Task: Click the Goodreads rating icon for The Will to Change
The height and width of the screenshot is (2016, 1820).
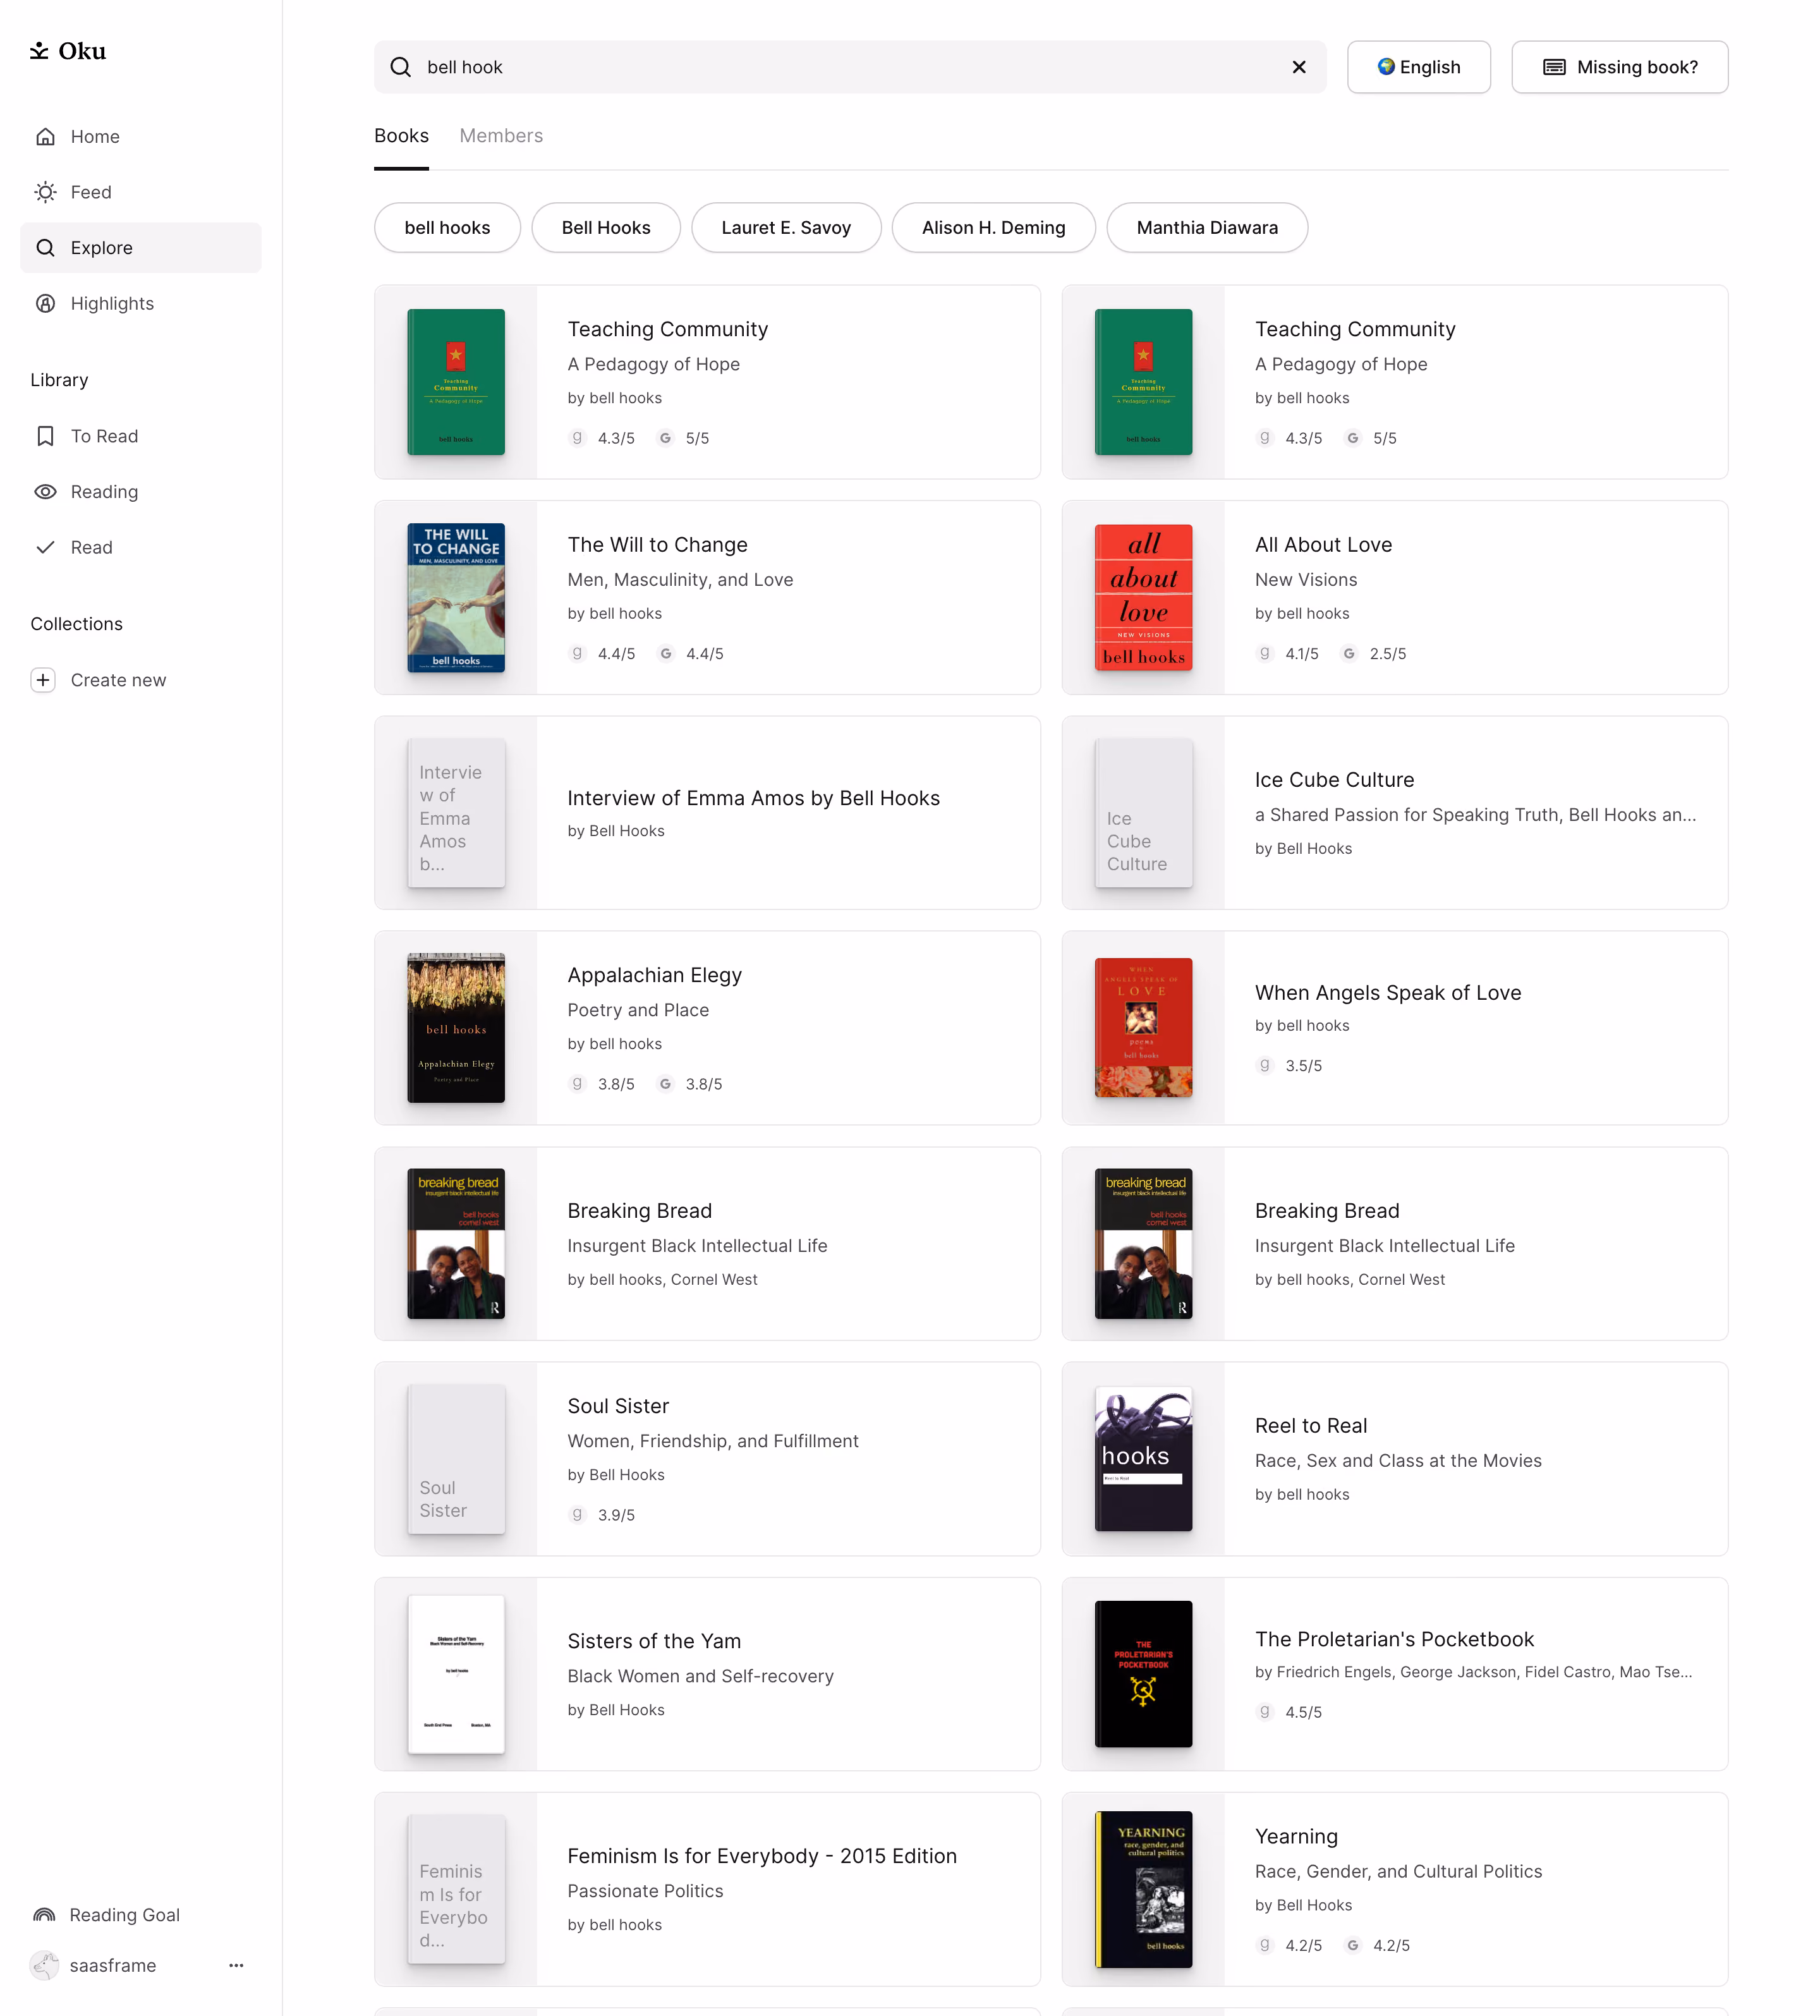Action: (577, 654)
